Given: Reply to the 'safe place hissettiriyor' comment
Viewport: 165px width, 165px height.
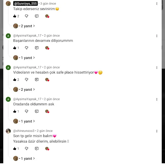Looking at the screenshot, I should point(37,80).
